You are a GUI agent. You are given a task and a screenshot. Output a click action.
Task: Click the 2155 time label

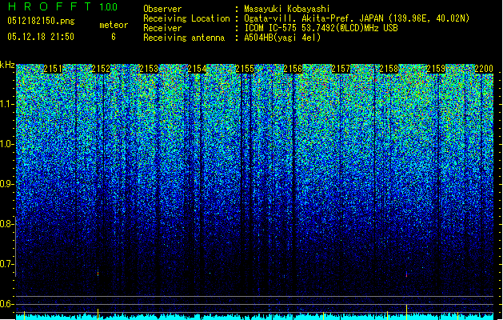point(245,69)
